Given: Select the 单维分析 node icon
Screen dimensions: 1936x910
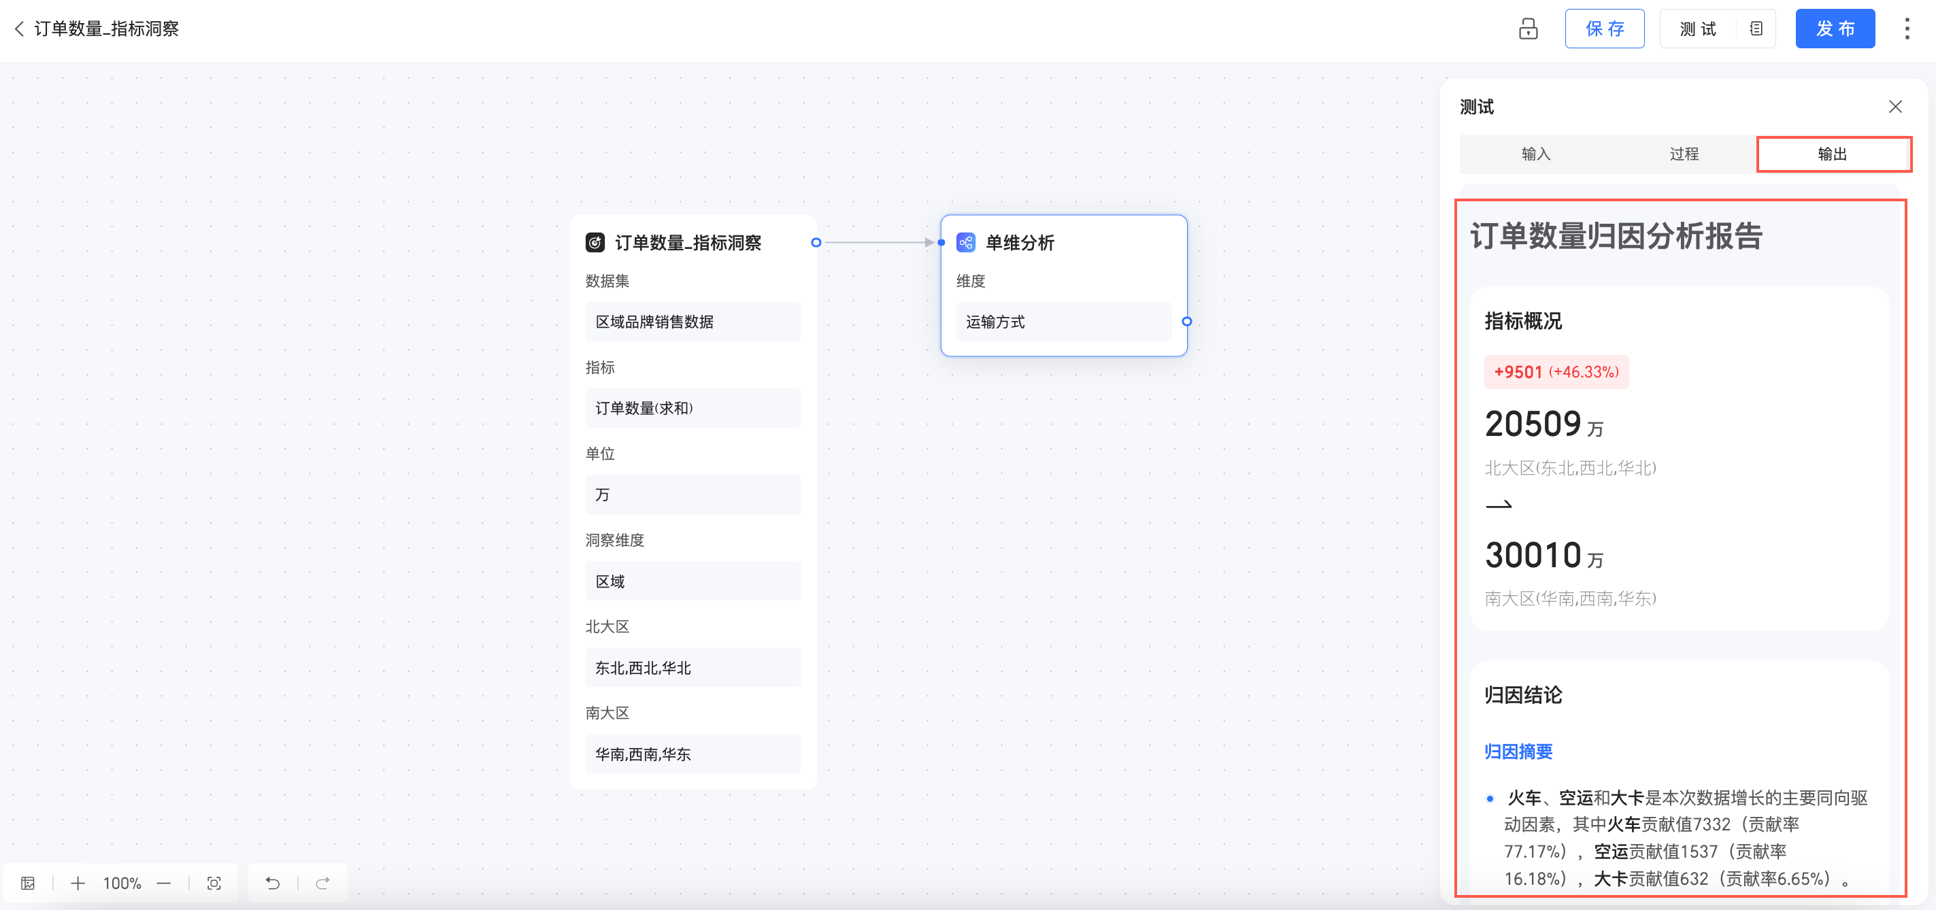Looking at the screenshot, I should tap(966, 242).
